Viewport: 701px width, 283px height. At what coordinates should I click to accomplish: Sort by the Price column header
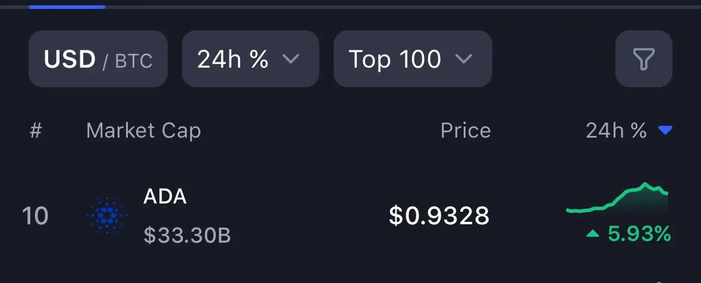(x=466, y=131)
